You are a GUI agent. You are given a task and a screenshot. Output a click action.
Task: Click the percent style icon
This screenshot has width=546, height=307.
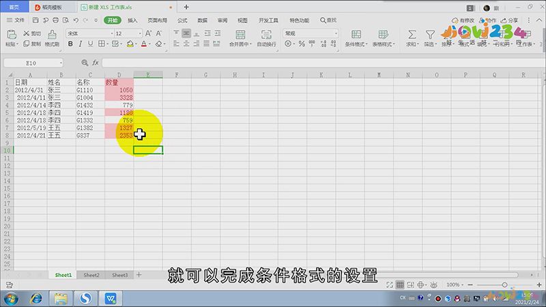(x=302, y=44)
